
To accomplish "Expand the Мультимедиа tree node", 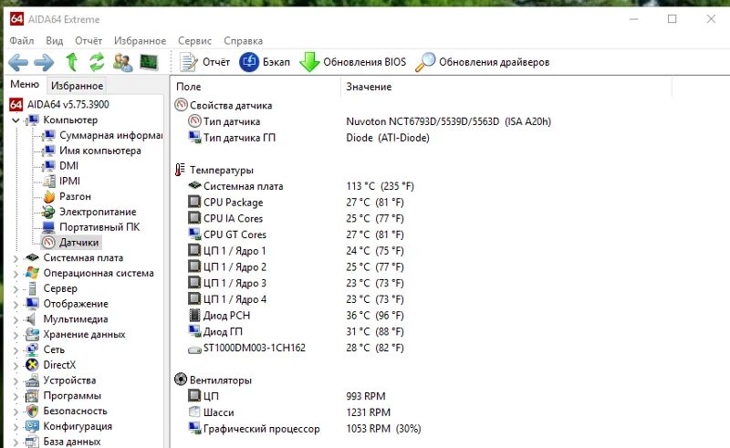I will pyautogui.click(x=16, y=319).
